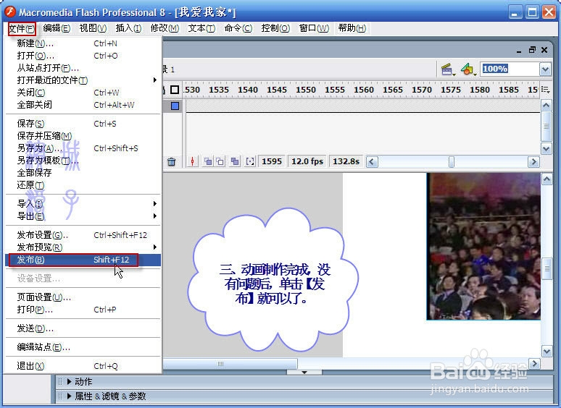Choose 全部关闭 menu entry
This screenshot has width=561, height=408.
click(x=83, y=105)
